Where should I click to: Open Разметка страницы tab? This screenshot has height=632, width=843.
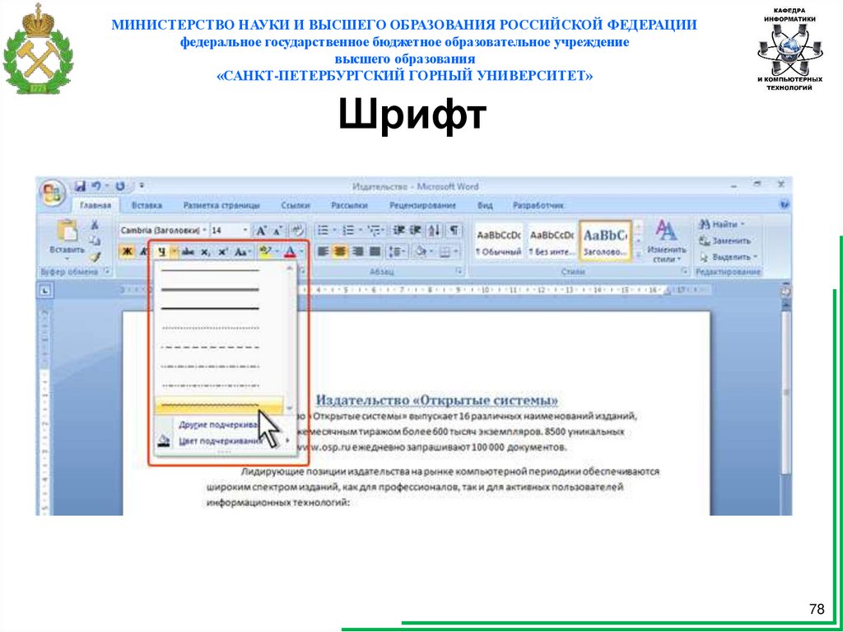(x=221, y=206)
